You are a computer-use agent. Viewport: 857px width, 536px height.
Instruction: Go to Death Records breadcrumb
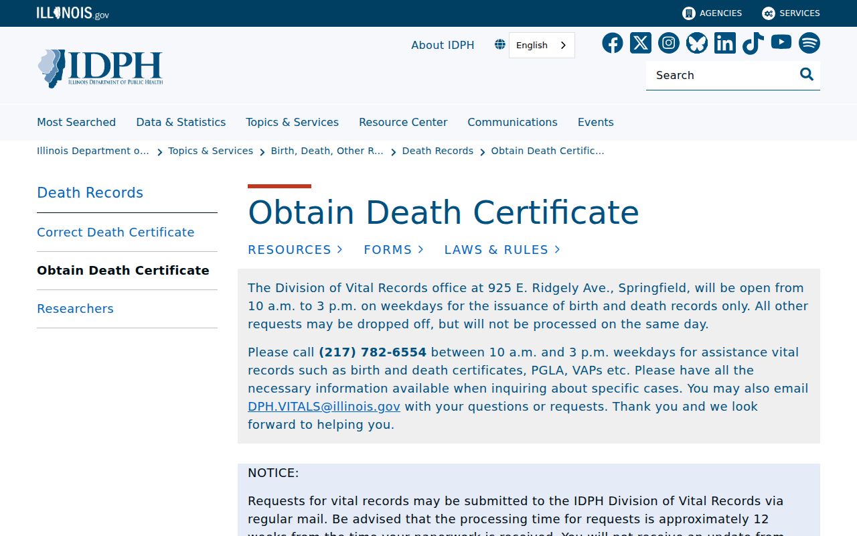[x=438, y=151]
